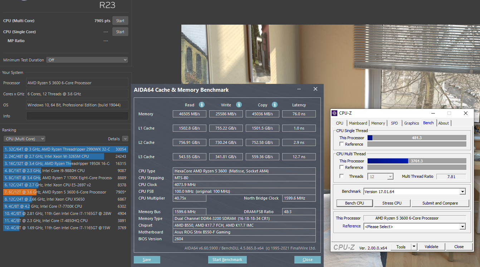This screenshot has width=480, height=267.
Task: Click the Close button in AIDA64
Action: tap(308, 260)
